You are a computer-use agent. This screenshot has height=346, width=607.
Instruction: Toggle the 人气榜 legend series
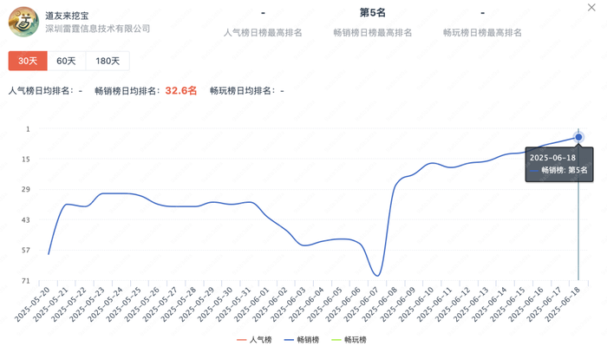(254, 339)
